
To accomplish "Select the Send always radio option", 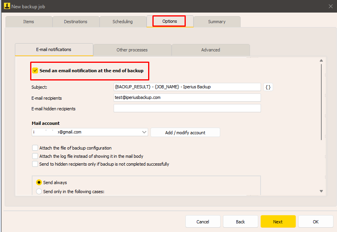I will (39, 183).
